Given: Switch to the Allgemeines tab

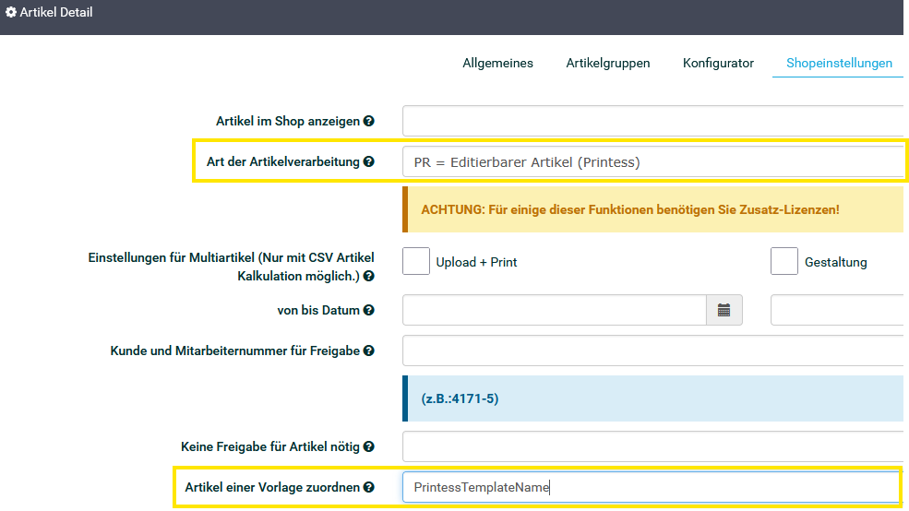Looking at the screenshot, I should coord(498,63).
